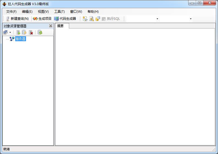Viewport: 218px width, 154px height.
Task: Open the 文件(F) menu
Action: pos(11,12)
